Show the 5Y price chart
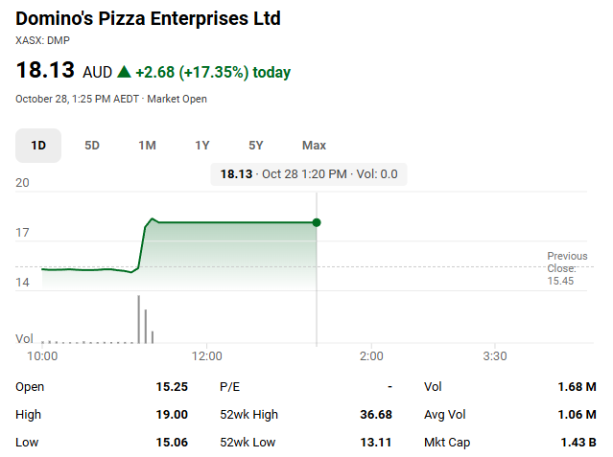The image size is (613, 457). coord(256,146)
